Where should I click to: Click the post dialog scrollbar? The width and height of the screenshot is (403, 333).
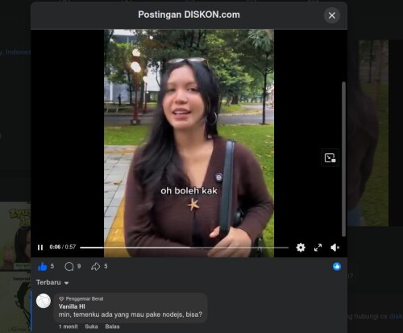tap(343, 159)
